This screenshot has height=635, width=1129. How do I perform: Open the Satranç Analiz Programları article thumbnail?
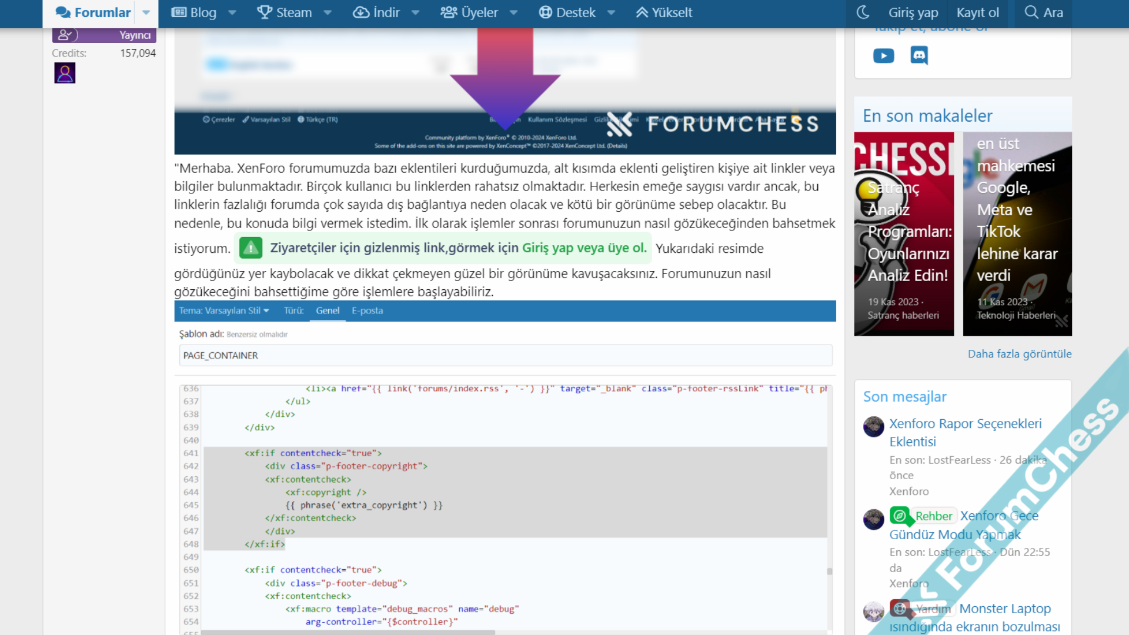click(904, 233)
